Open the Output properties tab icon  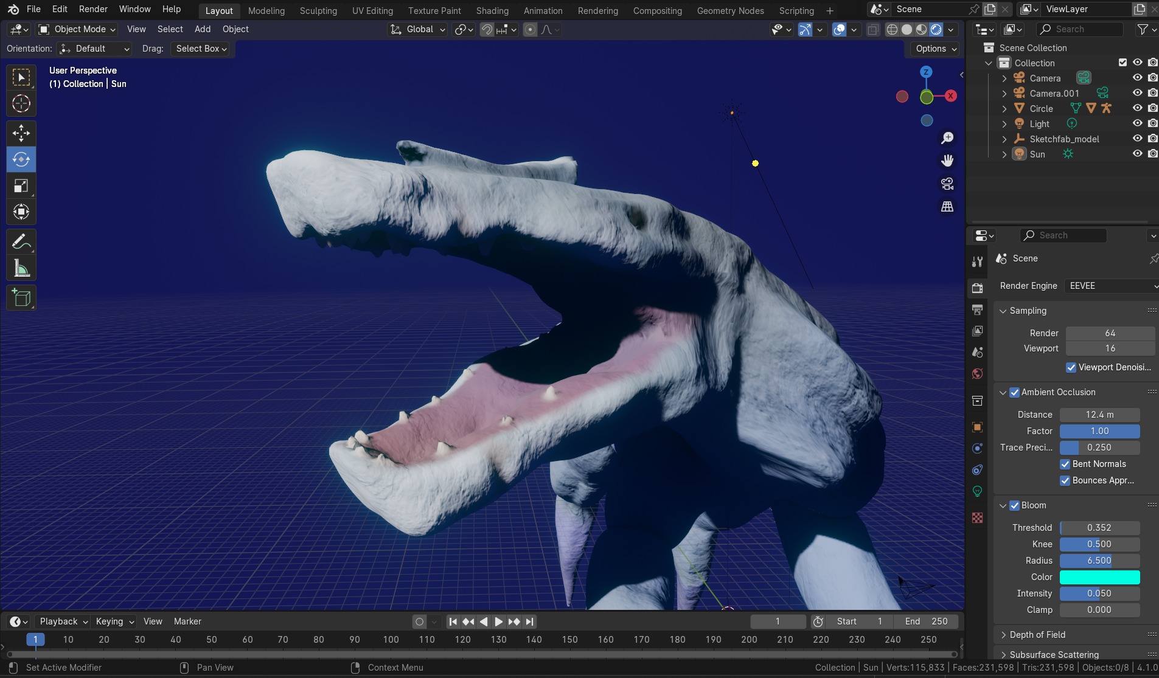click(x=977, y=310)
